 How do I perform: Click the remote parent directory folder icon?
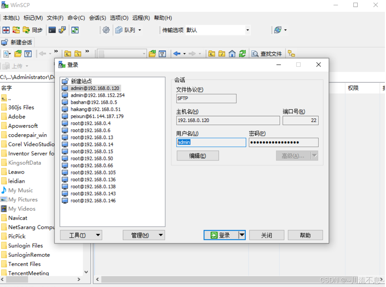tap(212, 54)
